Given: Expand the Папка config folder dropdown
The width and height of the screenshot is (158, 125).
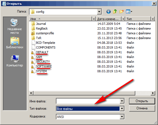Looking at the screenshot, I should (99, 12).
